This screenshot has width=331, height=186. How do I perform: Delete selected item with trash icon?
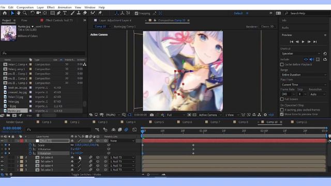pyautogui.click(x=38, y=115)
